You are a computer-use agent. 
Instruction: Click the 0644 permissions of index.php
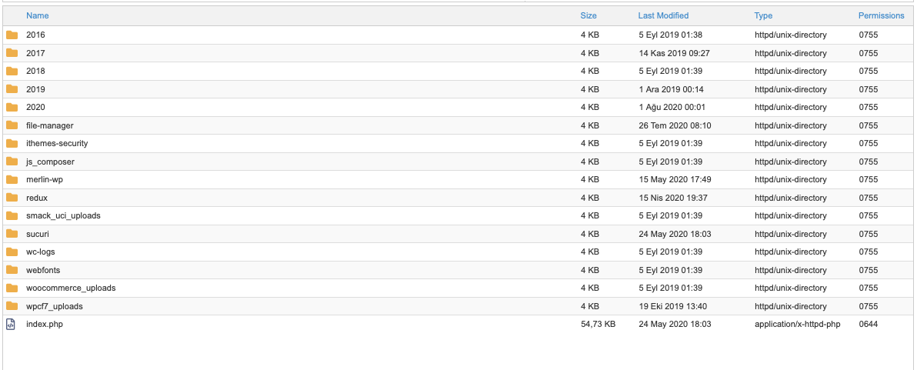869,325
